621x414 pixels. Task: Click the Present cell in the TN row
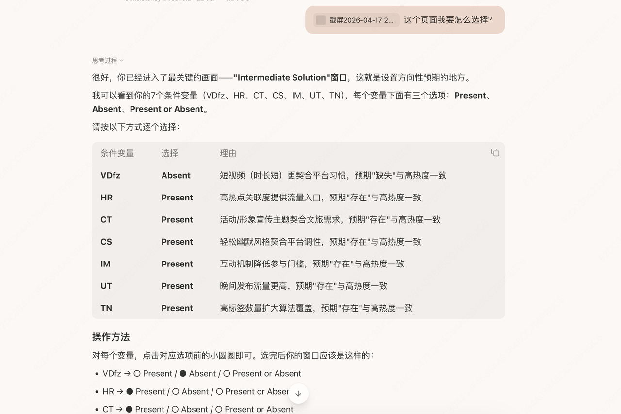pos(177,308)
